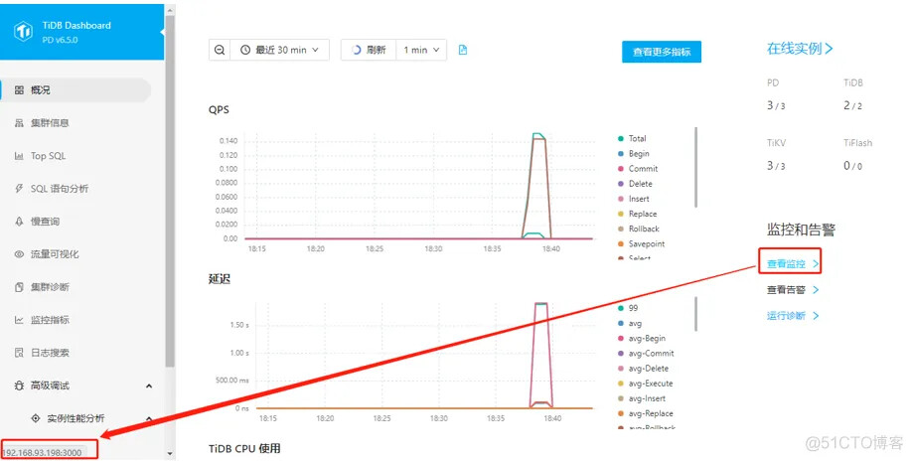Viewport: 913px width, 461px height.
Task: Toggle the Total series in QPS legend
Action: [x=632, y=138]
